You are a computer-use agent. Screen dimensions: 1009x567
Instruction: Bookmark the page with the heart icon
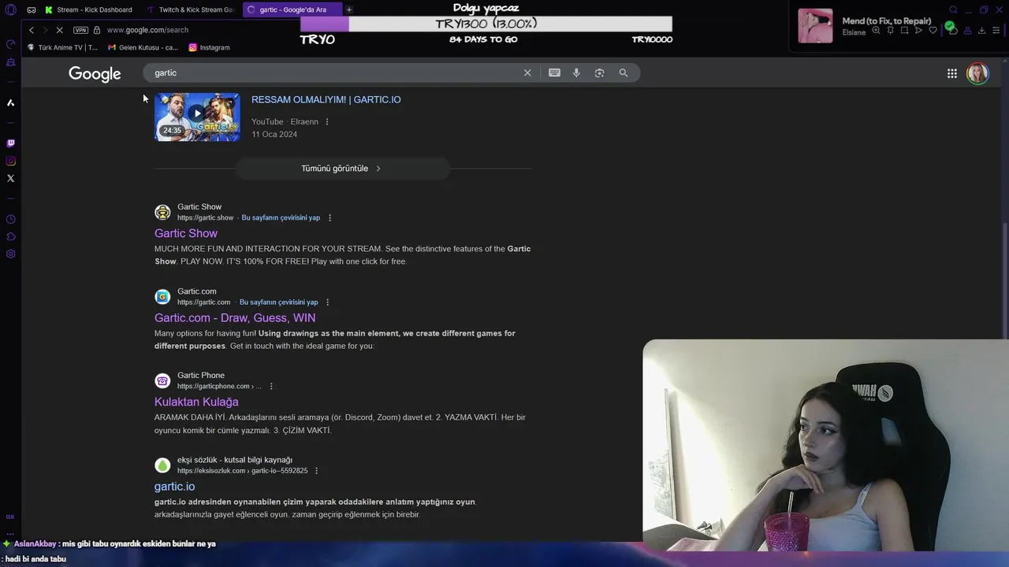[x=933, y=31]
